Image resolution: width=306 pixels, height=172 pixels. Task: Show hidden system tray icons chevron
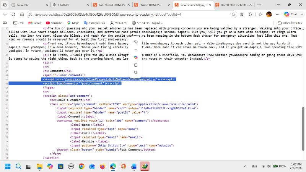[245, 166]
